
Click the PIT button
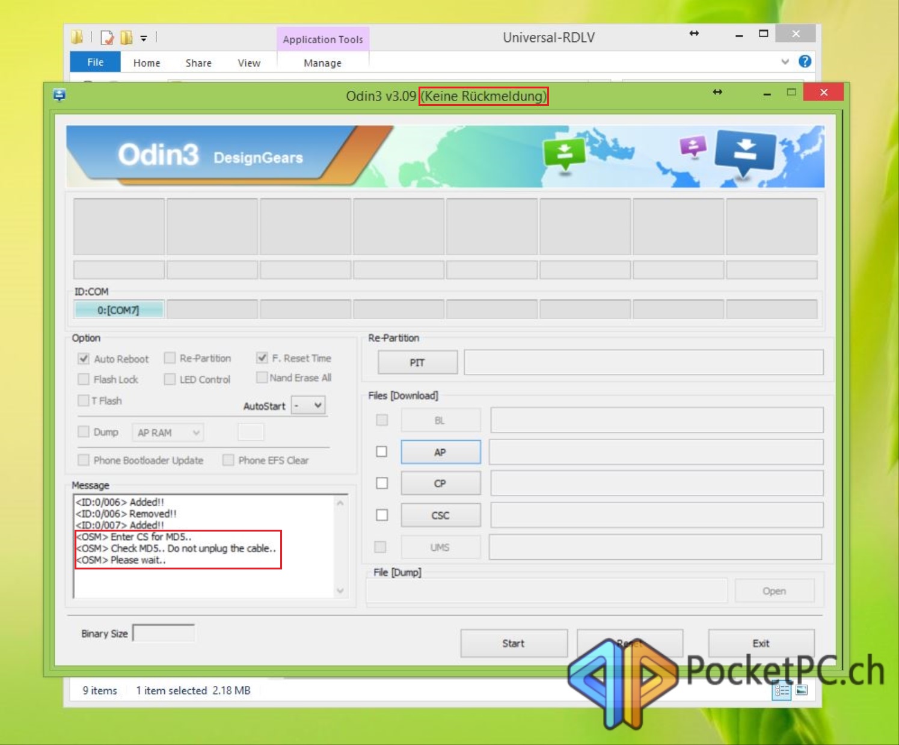coord(417,363)
